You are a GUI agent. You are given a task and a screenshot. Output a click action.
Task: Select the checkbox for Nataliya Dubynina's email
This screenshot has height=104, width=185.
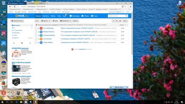(x=36, y=32)
